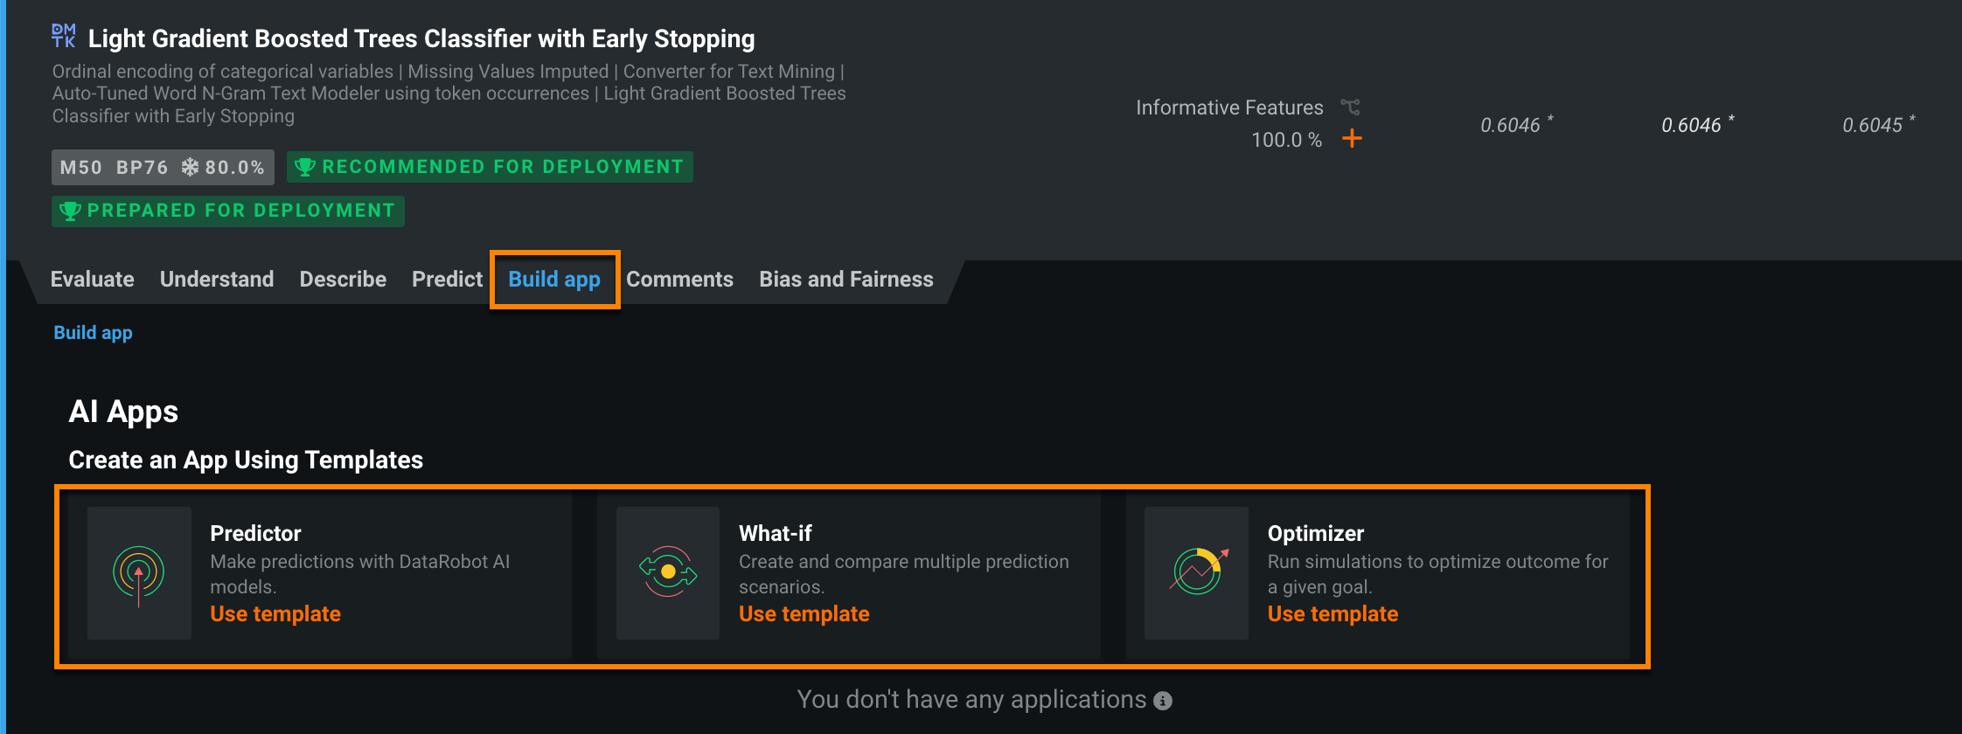The image size is (1962, 734).
Task: Expand Informative Features with orange plus
Action: 1352,138
